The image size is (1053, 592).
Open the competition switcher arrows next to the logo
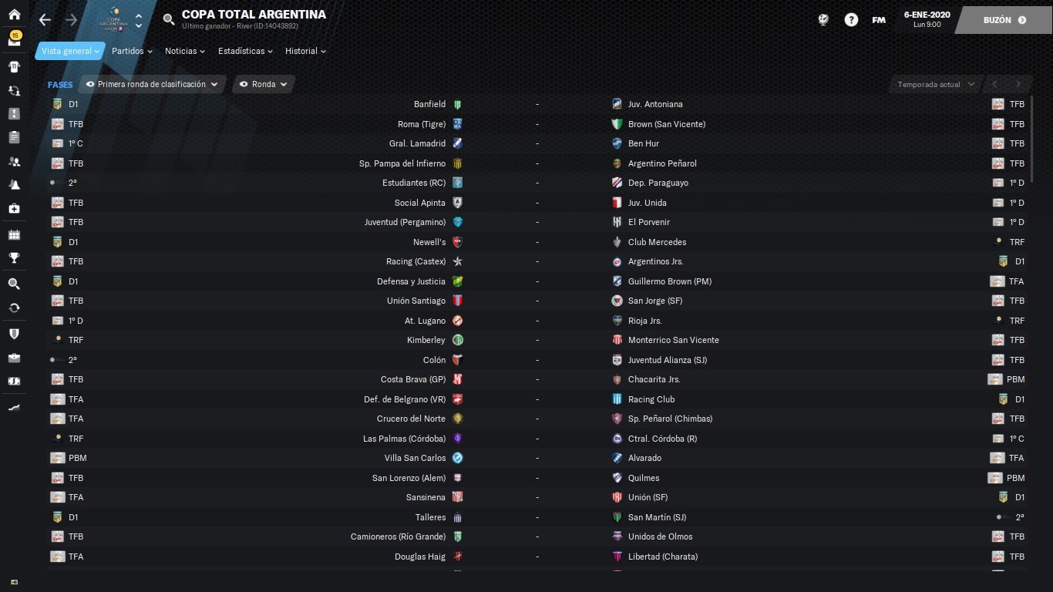click(x=139, y=21)
